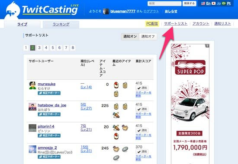Switch language to English flag
The image size is (238, 164).
203,3
